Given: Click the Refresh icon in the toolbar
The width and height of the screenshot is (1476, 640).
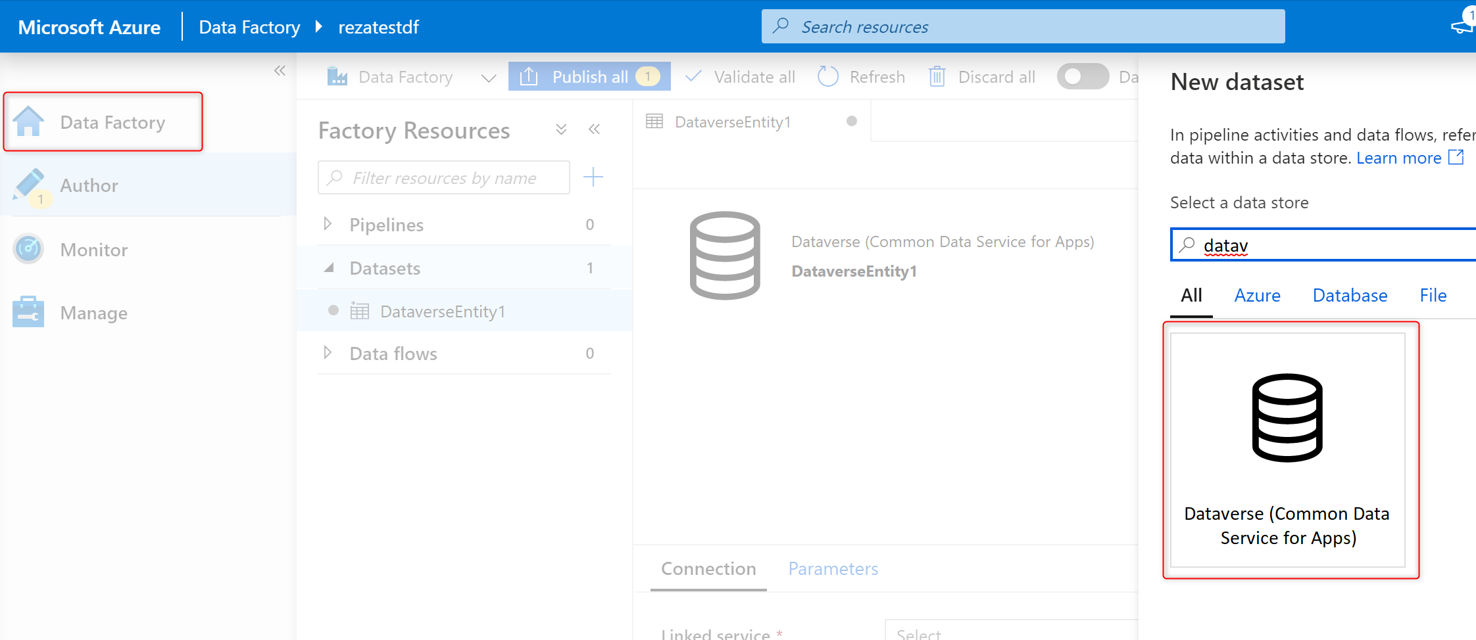Looking at the screenshot, I should (x=828, y=76).
